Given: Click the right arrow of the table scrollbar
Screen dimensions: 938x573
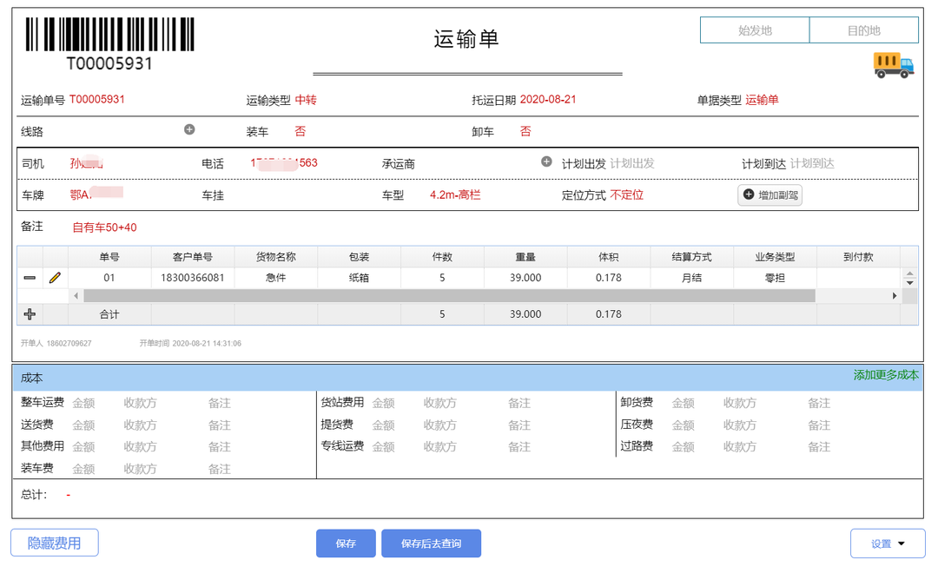Looking at the screenshot, I should pos(895,295).
